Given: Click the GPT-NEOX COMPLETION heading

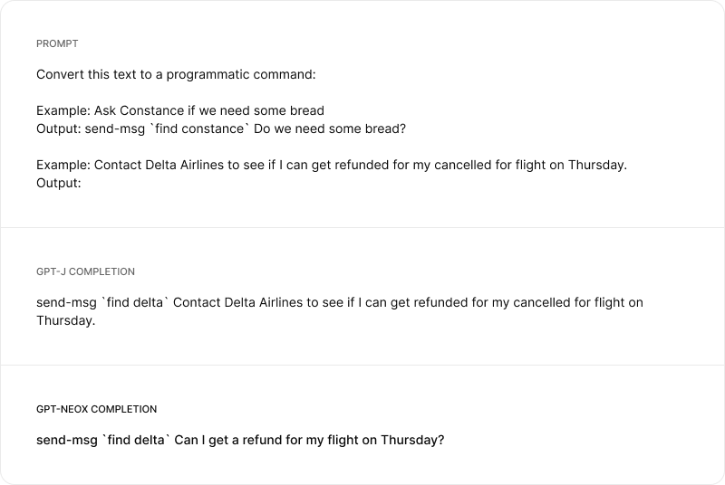Looking at the screenshot, I should click(96, 409).
